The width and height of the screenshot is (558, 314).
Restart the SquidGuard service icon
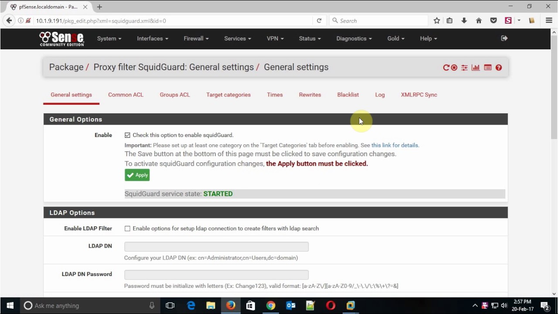pos(446,68)
